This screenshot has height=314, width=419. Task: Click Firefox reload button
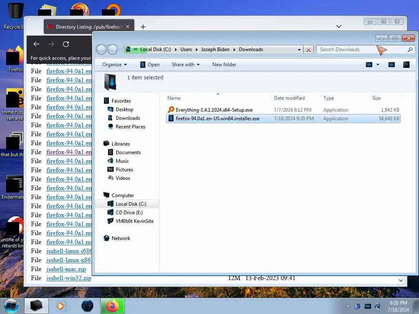[x=66, y=44]
